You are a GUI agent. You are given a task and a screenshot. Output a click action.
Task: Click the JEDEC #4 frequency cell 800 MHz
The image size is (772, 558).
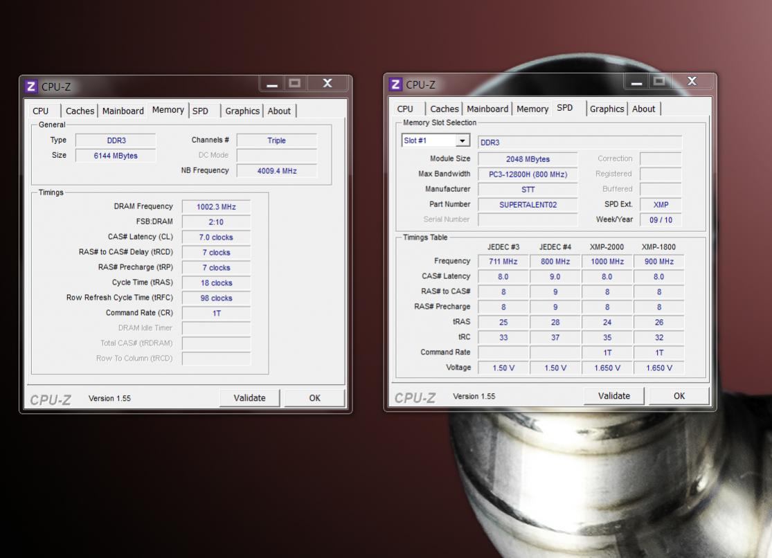click(555, 262)
